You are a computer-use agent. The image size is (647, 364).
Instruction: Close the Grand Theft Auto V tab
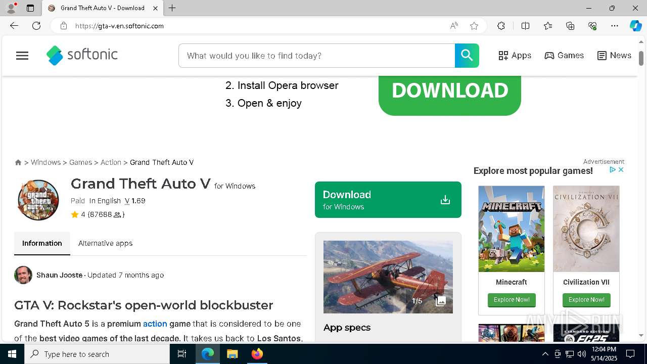[156, 8]
